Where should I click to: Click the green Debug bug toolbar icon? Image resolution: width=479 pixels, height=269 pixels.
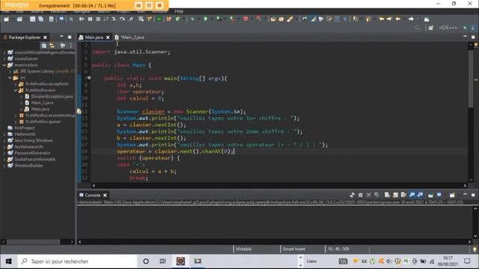point(192,19)
